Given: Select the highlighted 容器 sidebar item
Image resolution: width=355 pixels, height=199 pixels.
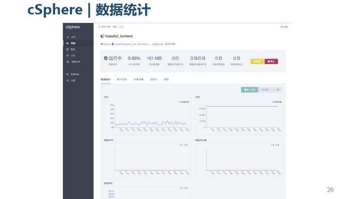Looking at the screenshot, I should click(78, 43).
